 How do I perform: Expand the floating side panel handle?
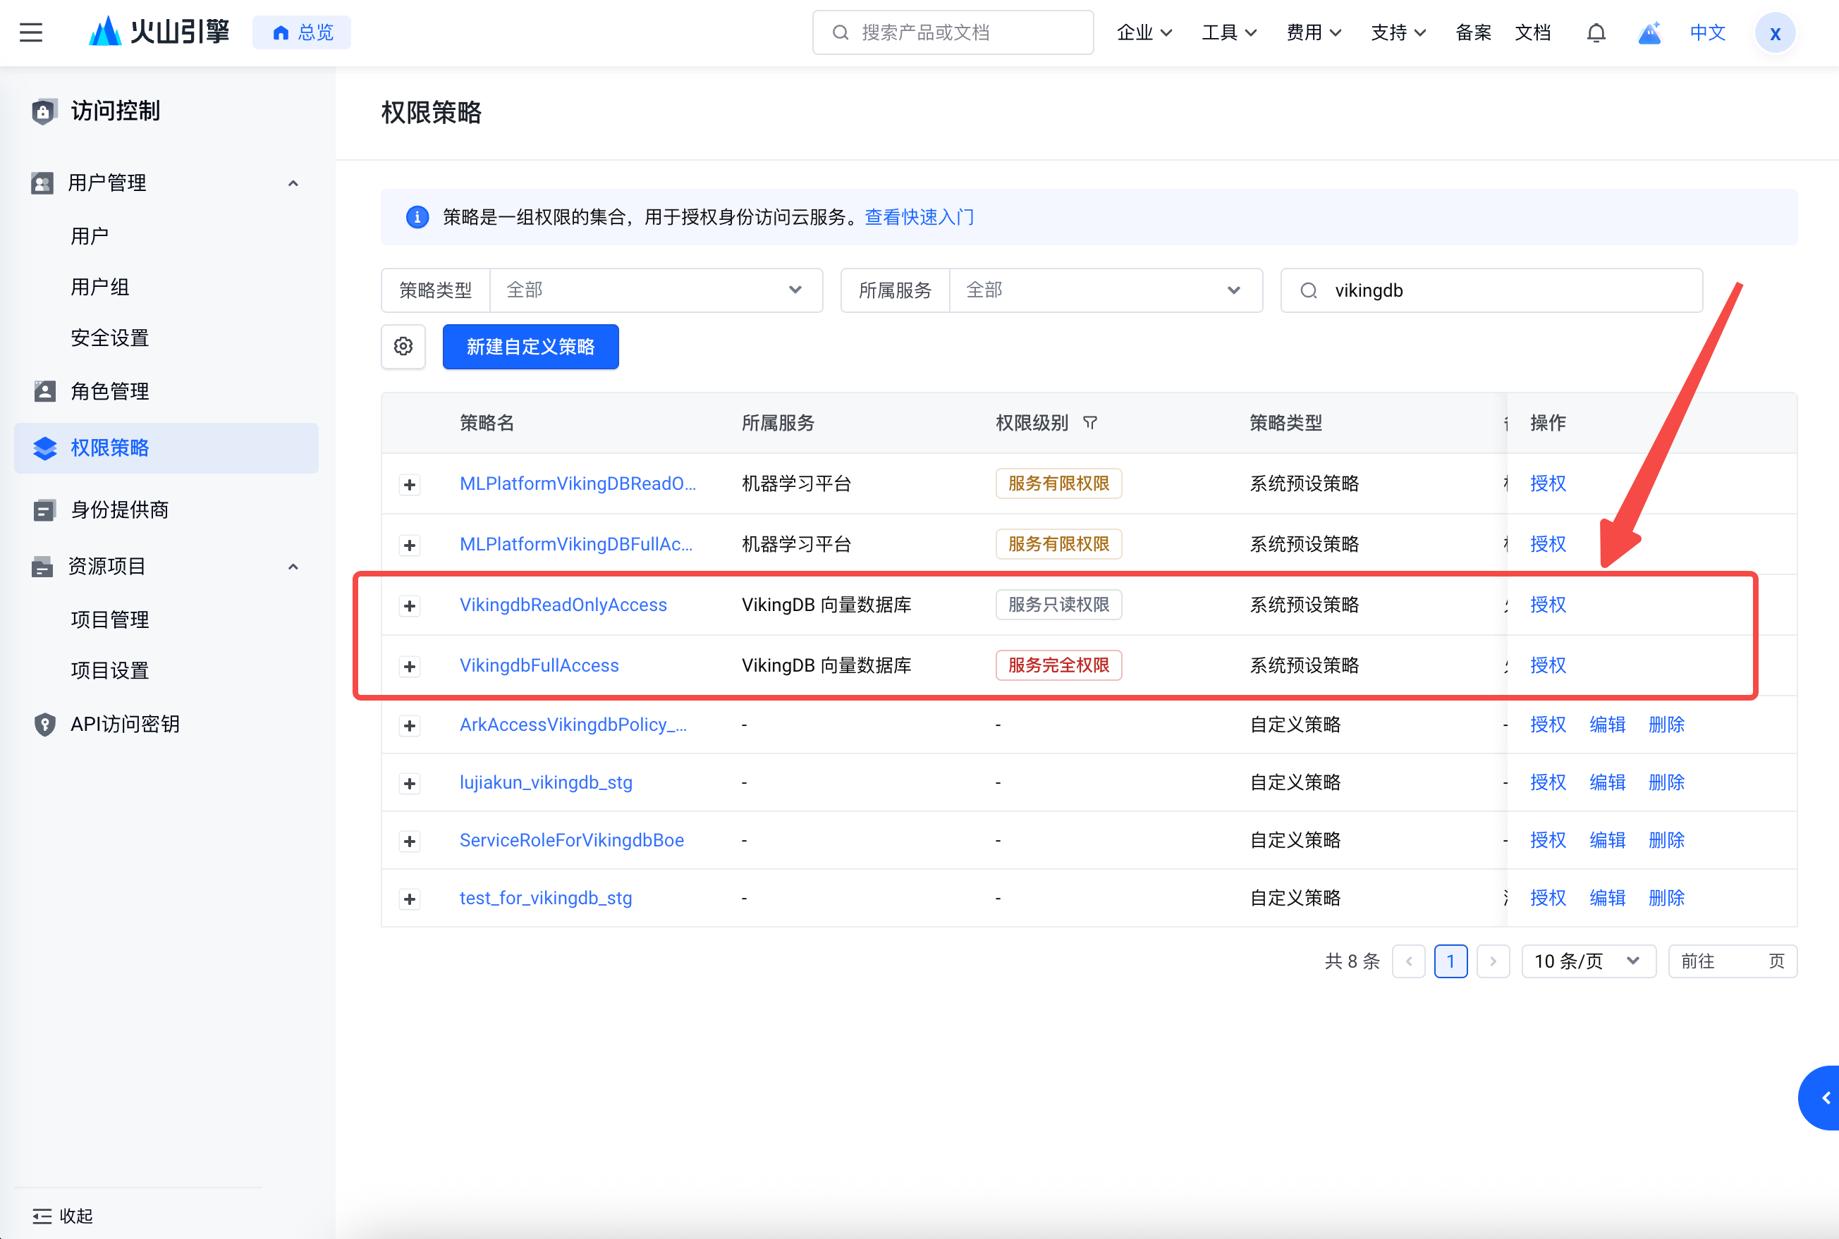click(x=1821, y=1097)
